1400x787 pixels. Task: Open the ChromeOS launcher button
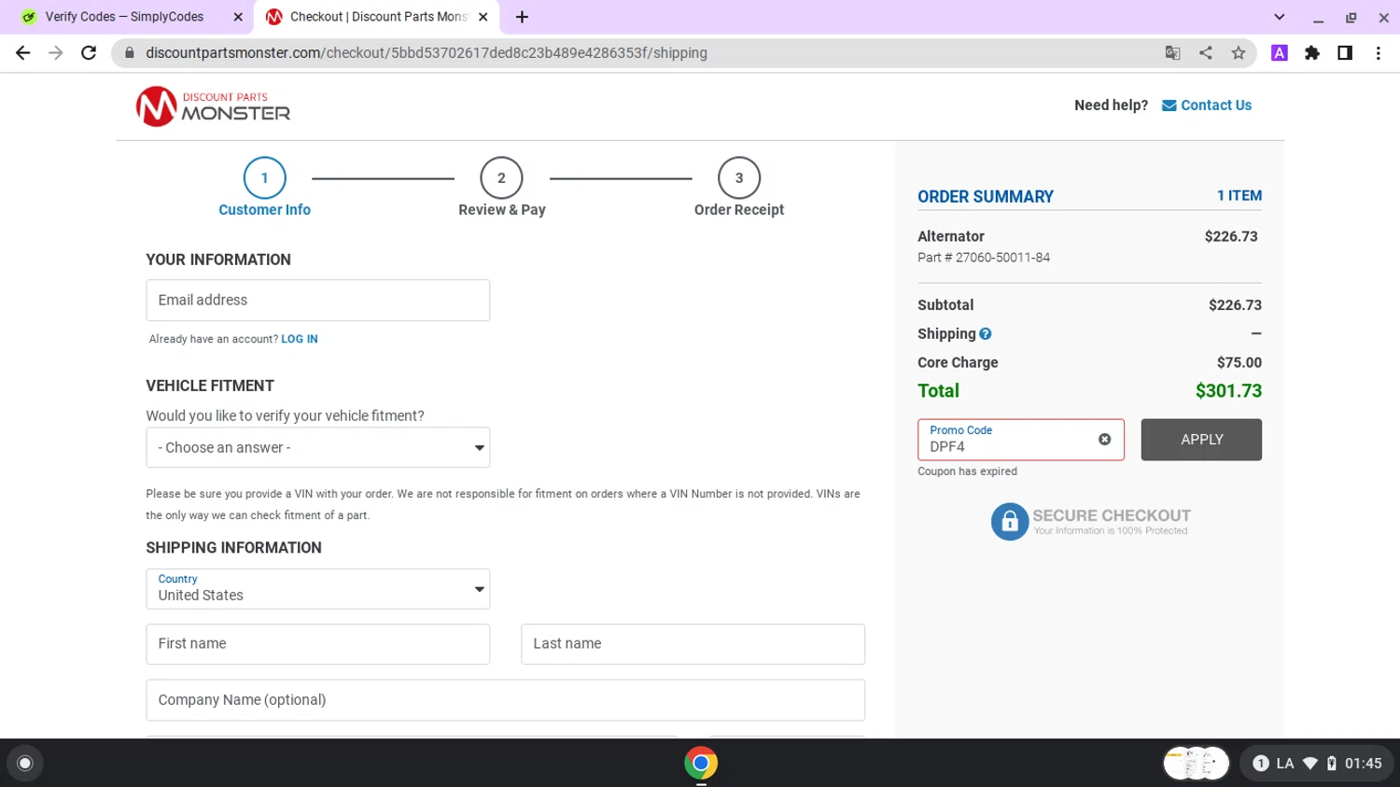point(25,763)
